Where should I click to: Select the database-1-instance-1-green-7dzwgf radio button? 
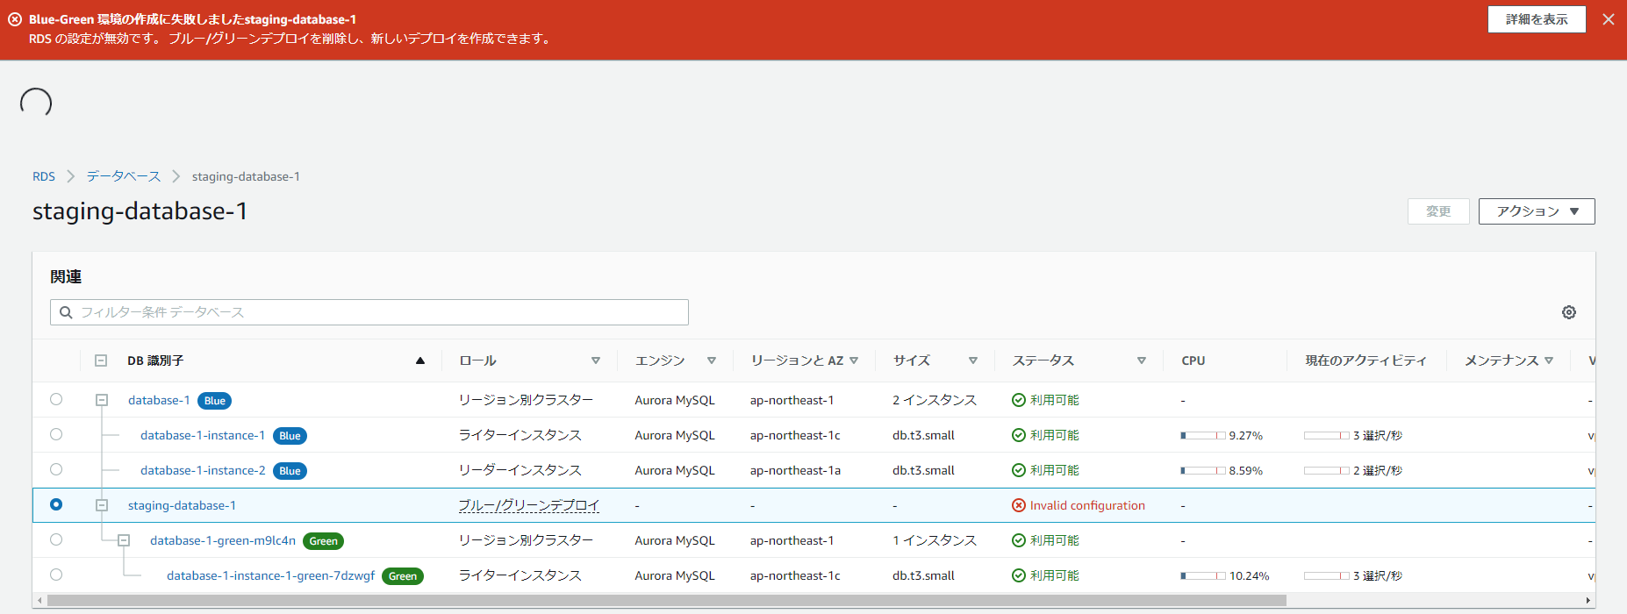[56, 575]
